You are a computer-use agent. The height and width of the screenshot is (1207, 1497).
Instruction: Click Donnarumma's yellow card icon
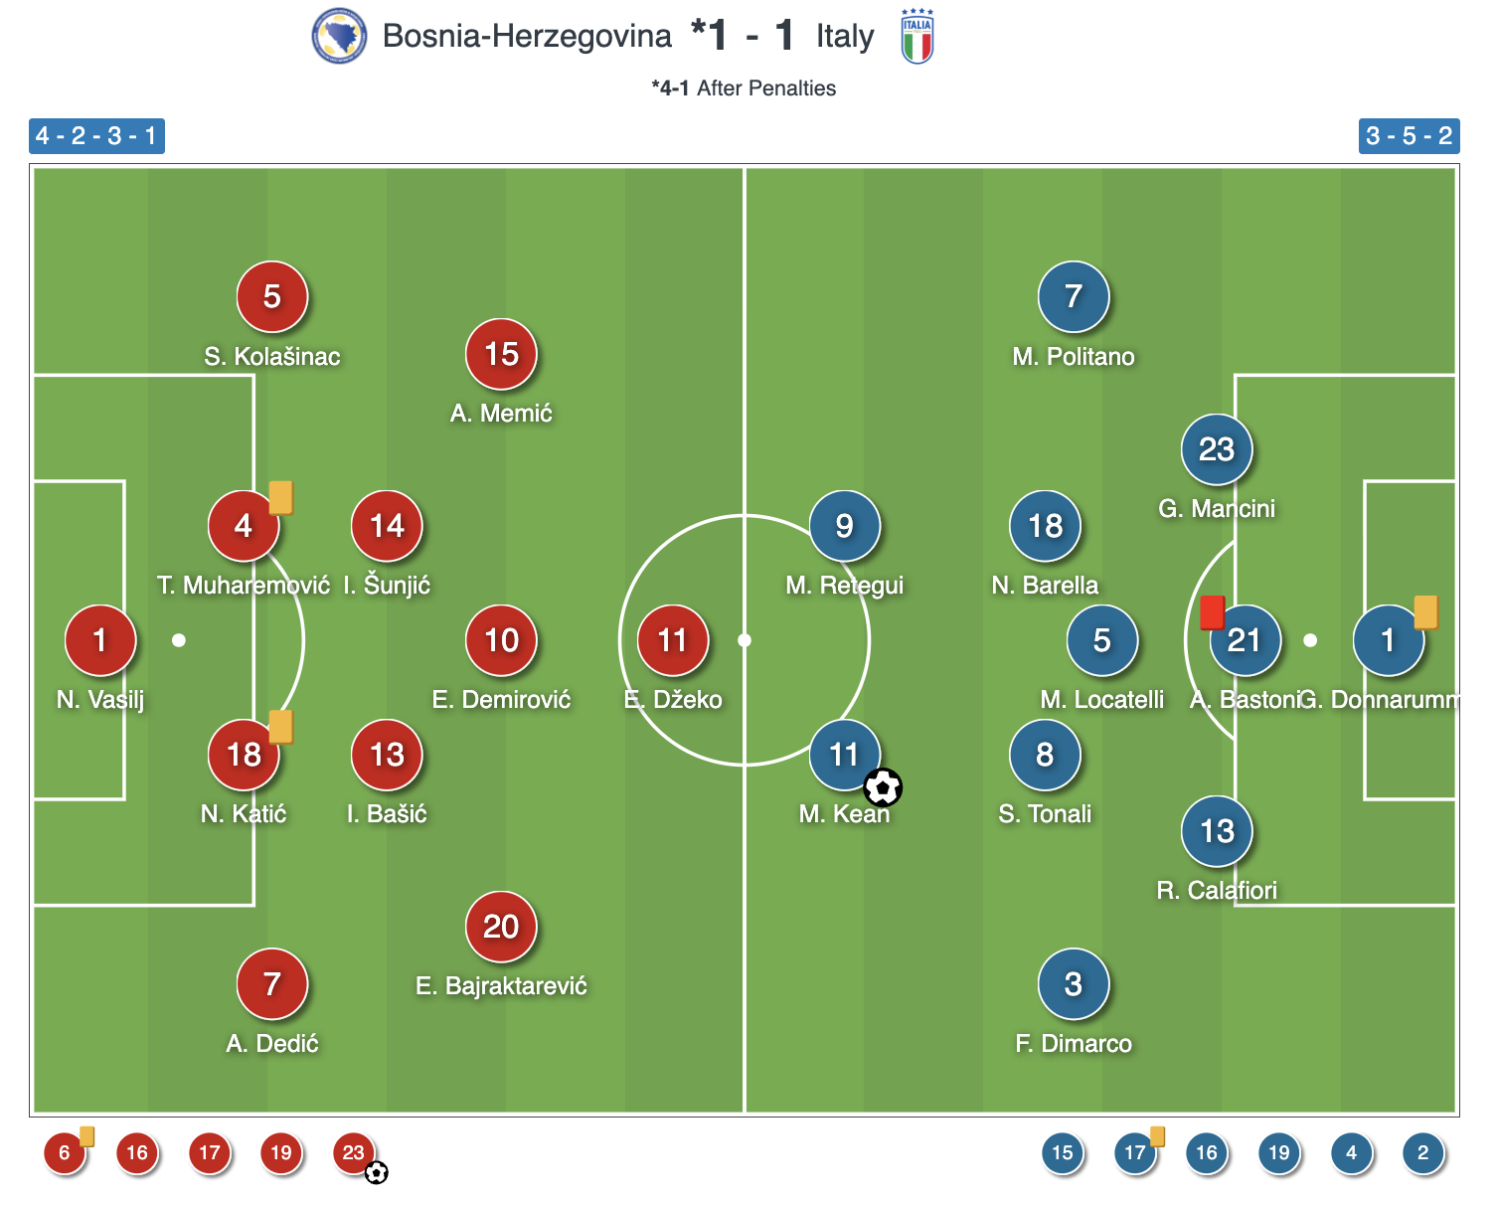point(1425,611)
